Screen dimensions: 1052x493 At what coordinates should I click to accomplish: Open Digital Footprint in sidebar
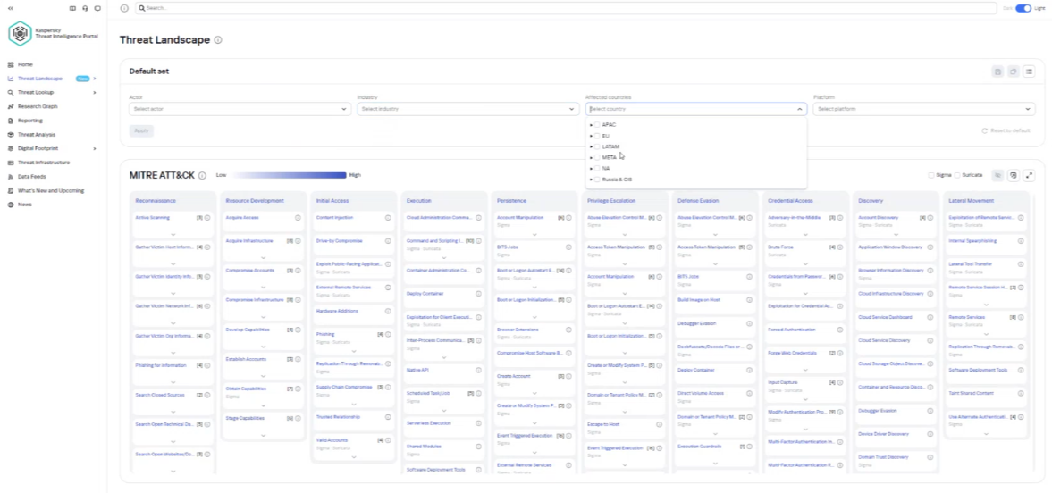pyautogui.click(x=37, y=148)
